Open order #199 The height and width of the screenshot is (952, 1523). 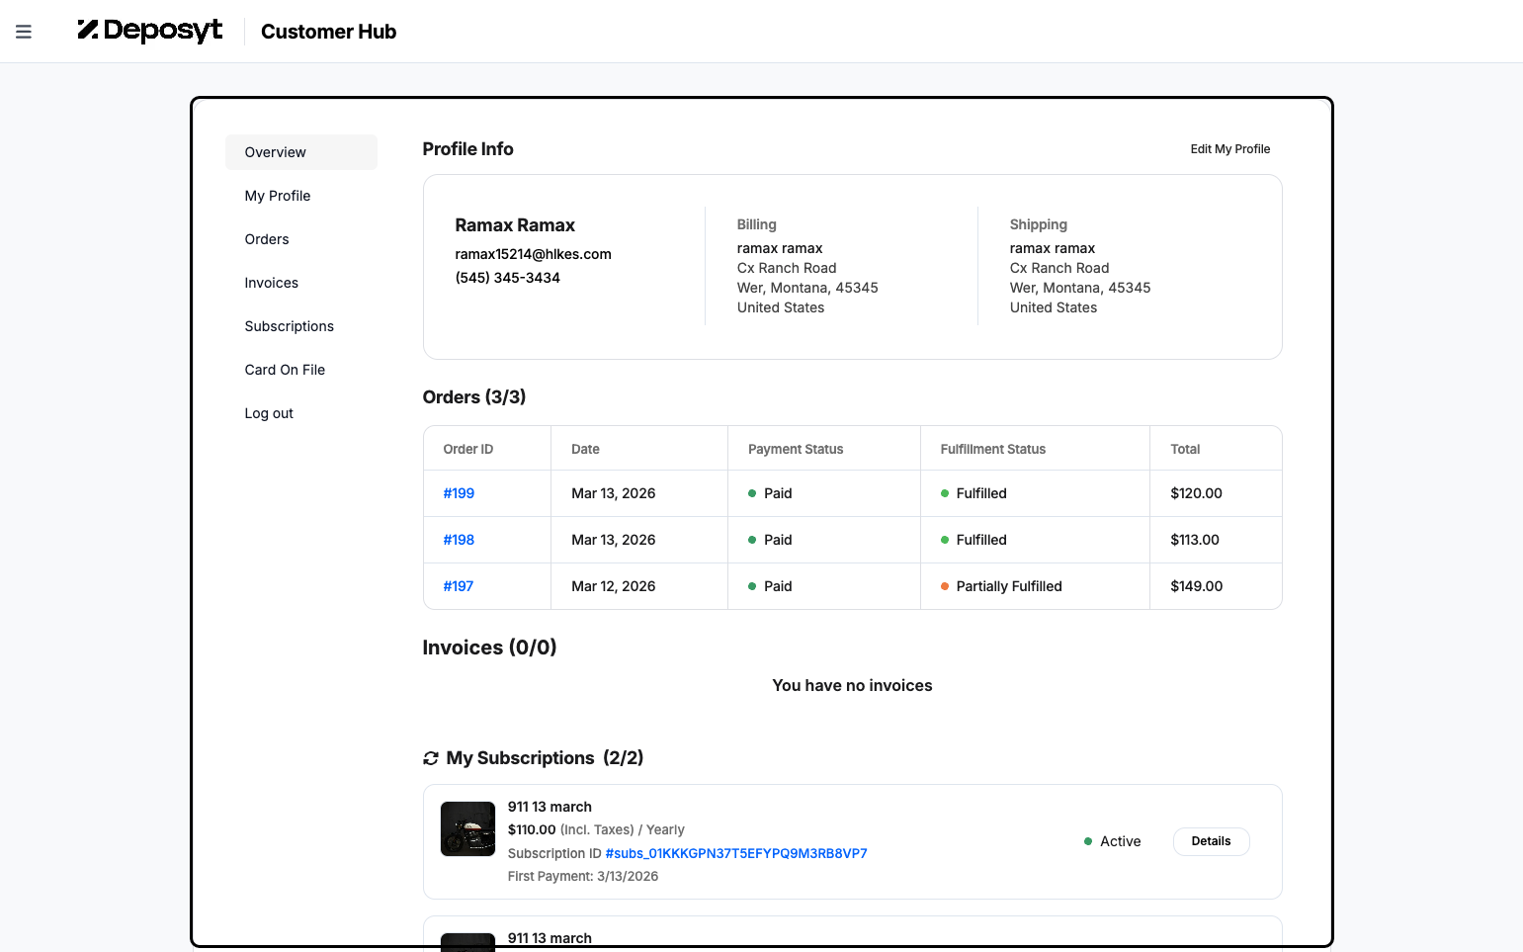pyautogui.click(x=459, y=493)
